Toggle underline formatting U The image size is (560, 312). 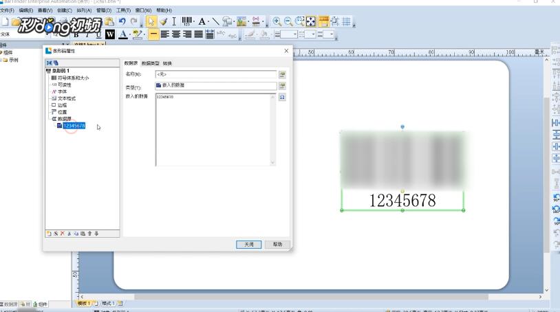(x=98, y=34)
